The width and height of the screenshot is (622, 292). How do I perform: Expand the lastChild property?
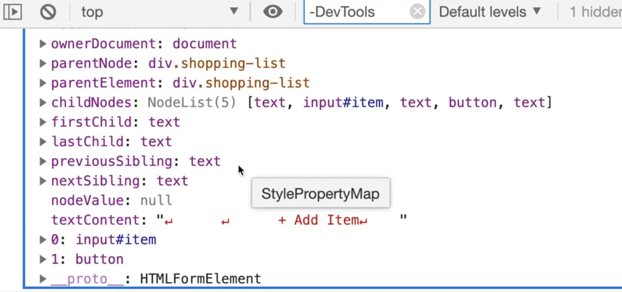[x=43, y=142]
